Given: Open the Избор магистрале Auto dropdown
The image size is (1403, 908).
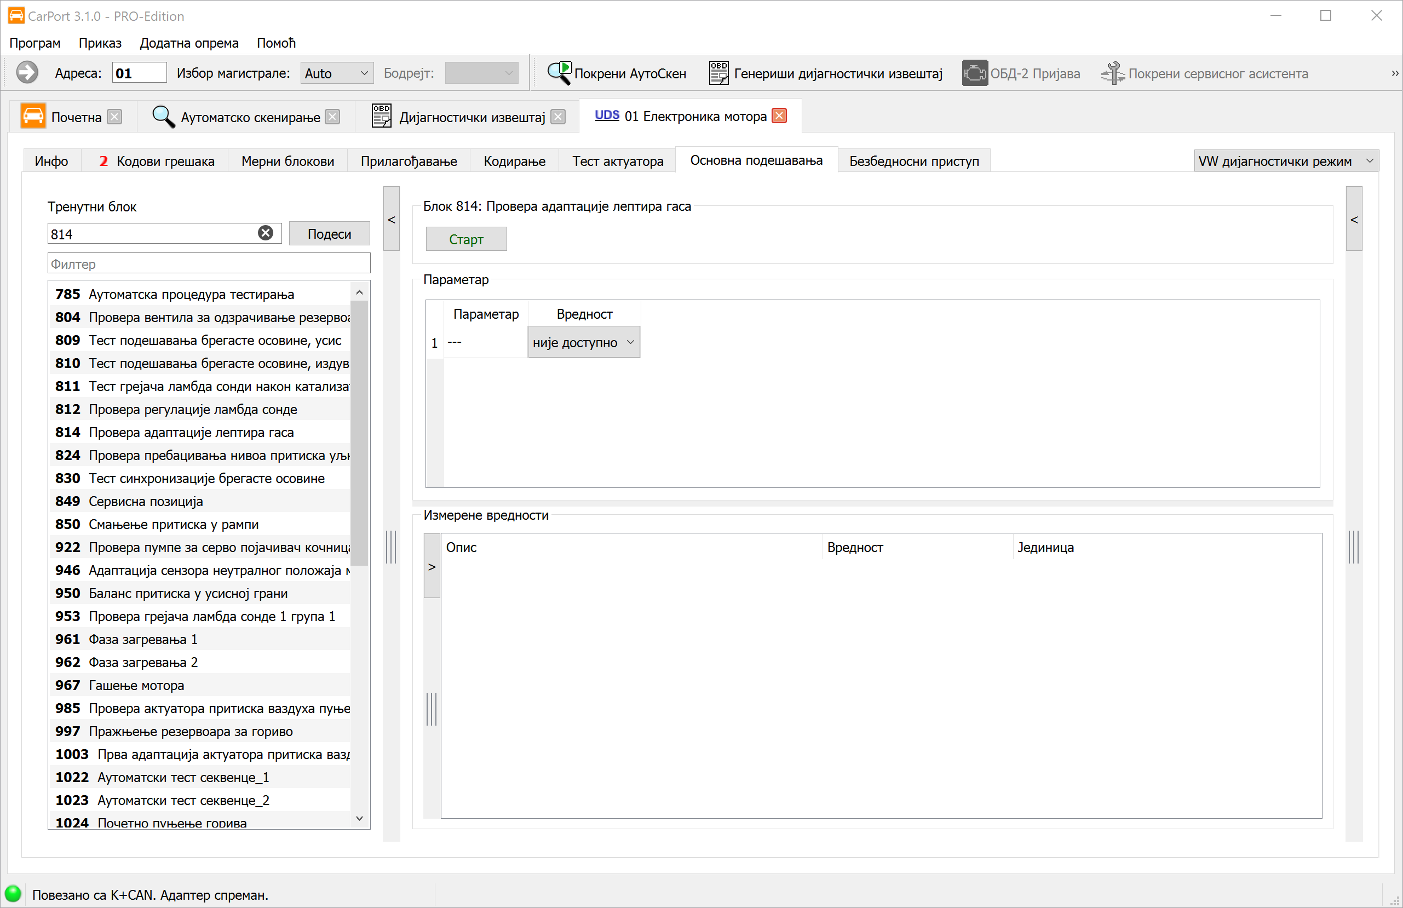Looking at the screenshot, I should click(337, 73).
